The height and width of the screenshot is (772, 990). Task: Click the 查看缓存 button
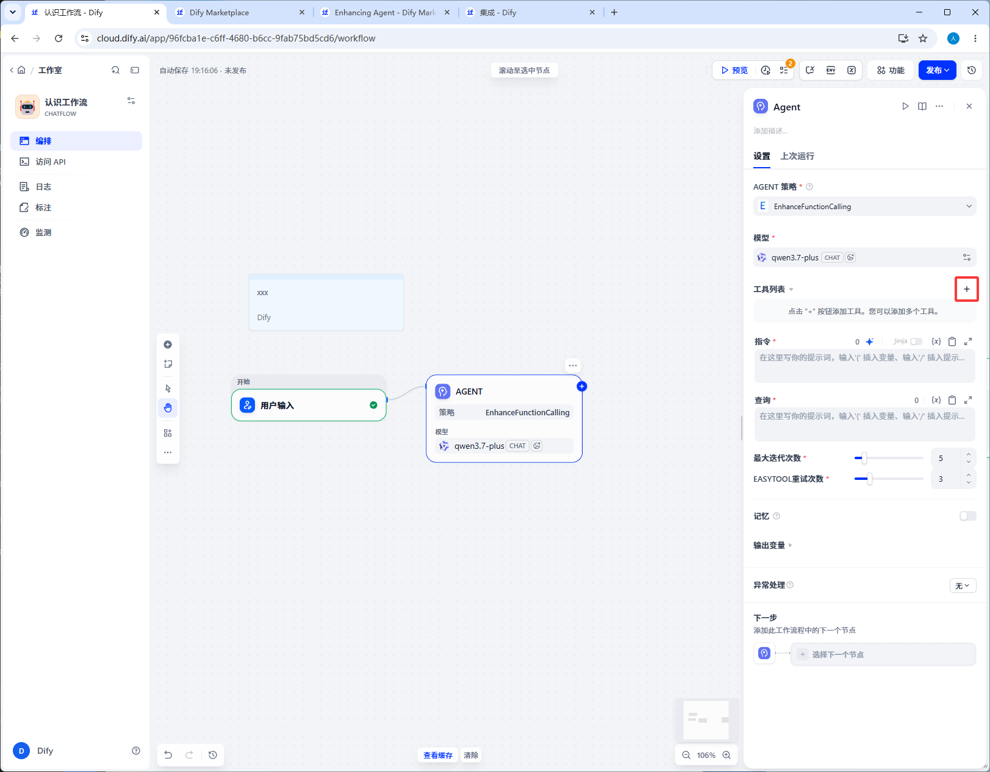click(438, 755)
